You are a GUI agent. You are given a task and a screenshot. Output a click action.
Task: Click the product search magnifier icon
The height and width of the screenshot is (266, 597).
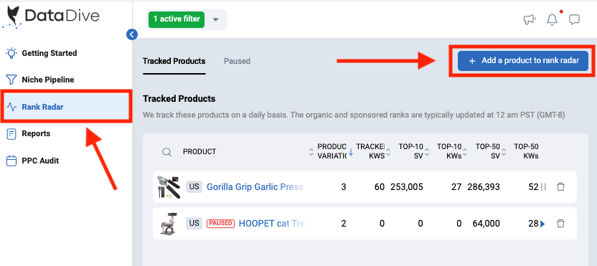tap(166, 152)
